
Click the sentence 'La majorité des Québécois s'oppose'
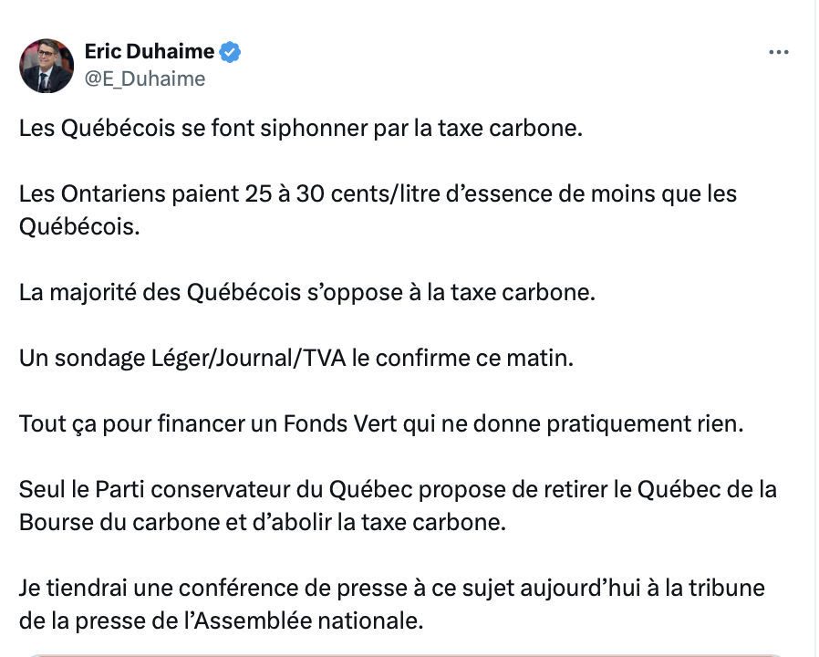[307, 293]
